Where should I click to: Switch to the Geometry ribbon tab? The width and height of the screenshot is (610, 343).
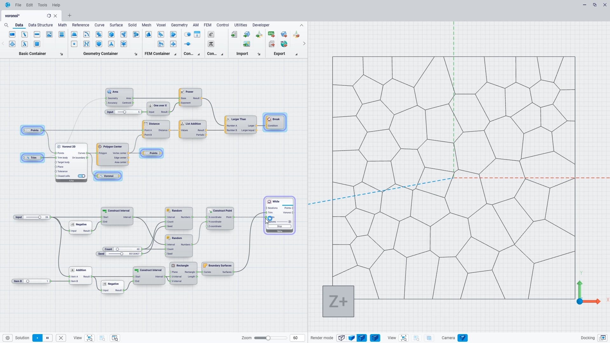179,25
